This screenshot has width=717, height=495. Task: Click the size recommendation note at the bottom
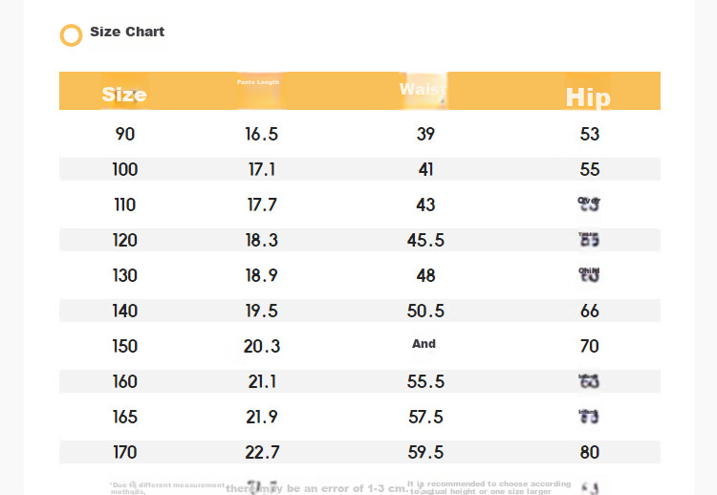[x=489, y=487]
